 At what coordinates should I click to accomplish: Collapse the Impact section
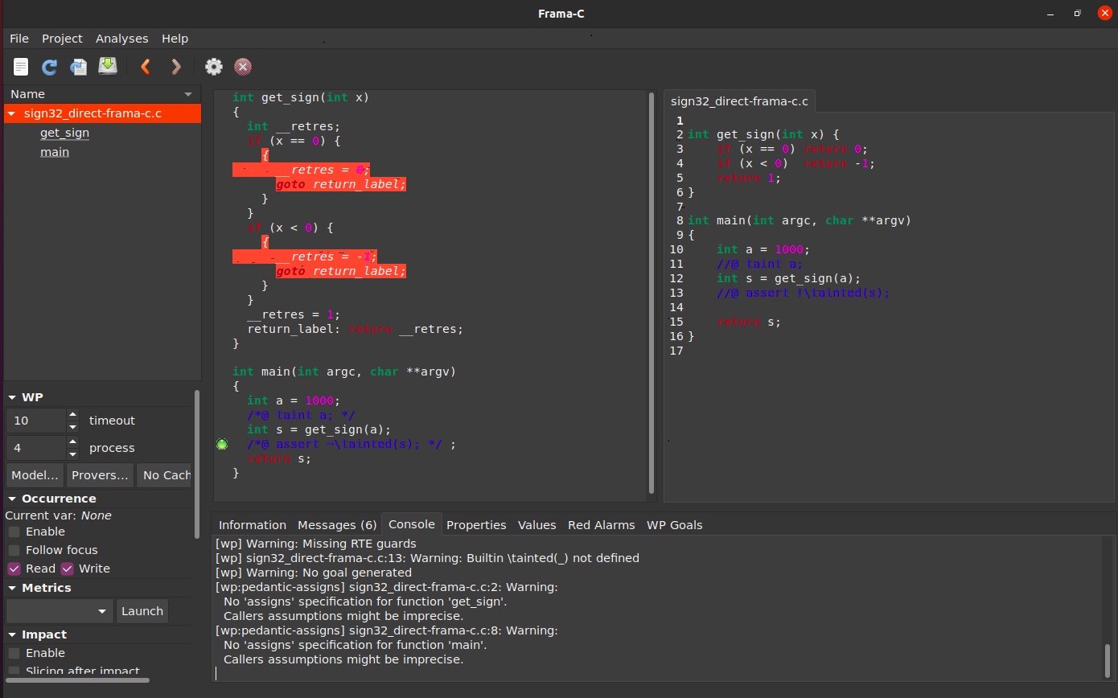12,634
